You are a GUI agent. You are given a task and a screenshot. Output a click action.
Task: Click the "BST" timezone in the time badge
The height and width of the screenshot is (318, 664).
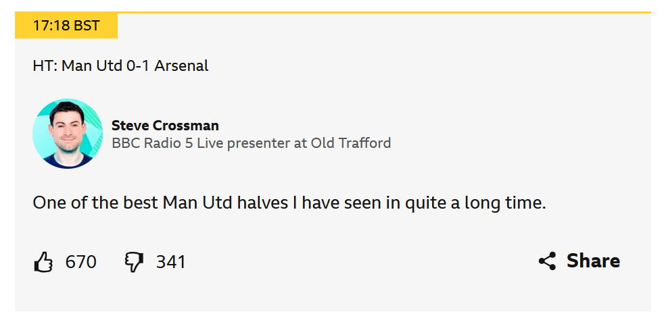tap(86, 26)
